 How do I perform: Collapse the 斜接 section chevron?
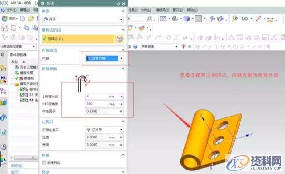click(123, 155)
